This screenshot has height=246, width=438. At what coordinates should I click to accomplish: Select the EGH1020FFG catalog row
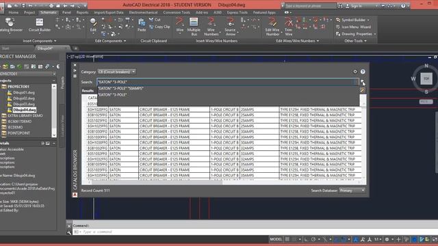click(224, 109)
